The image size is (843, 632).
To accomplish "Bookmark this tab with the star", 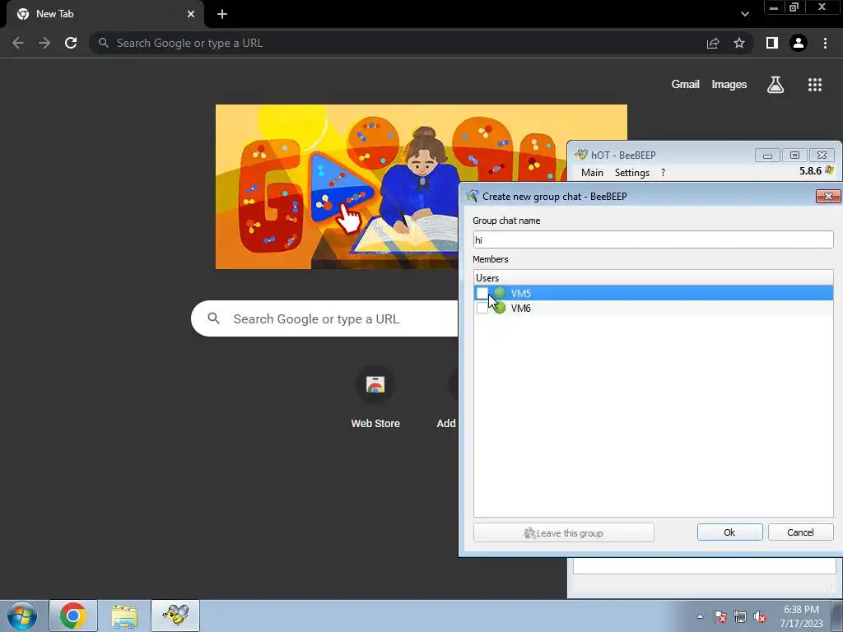I will (739, 43).
